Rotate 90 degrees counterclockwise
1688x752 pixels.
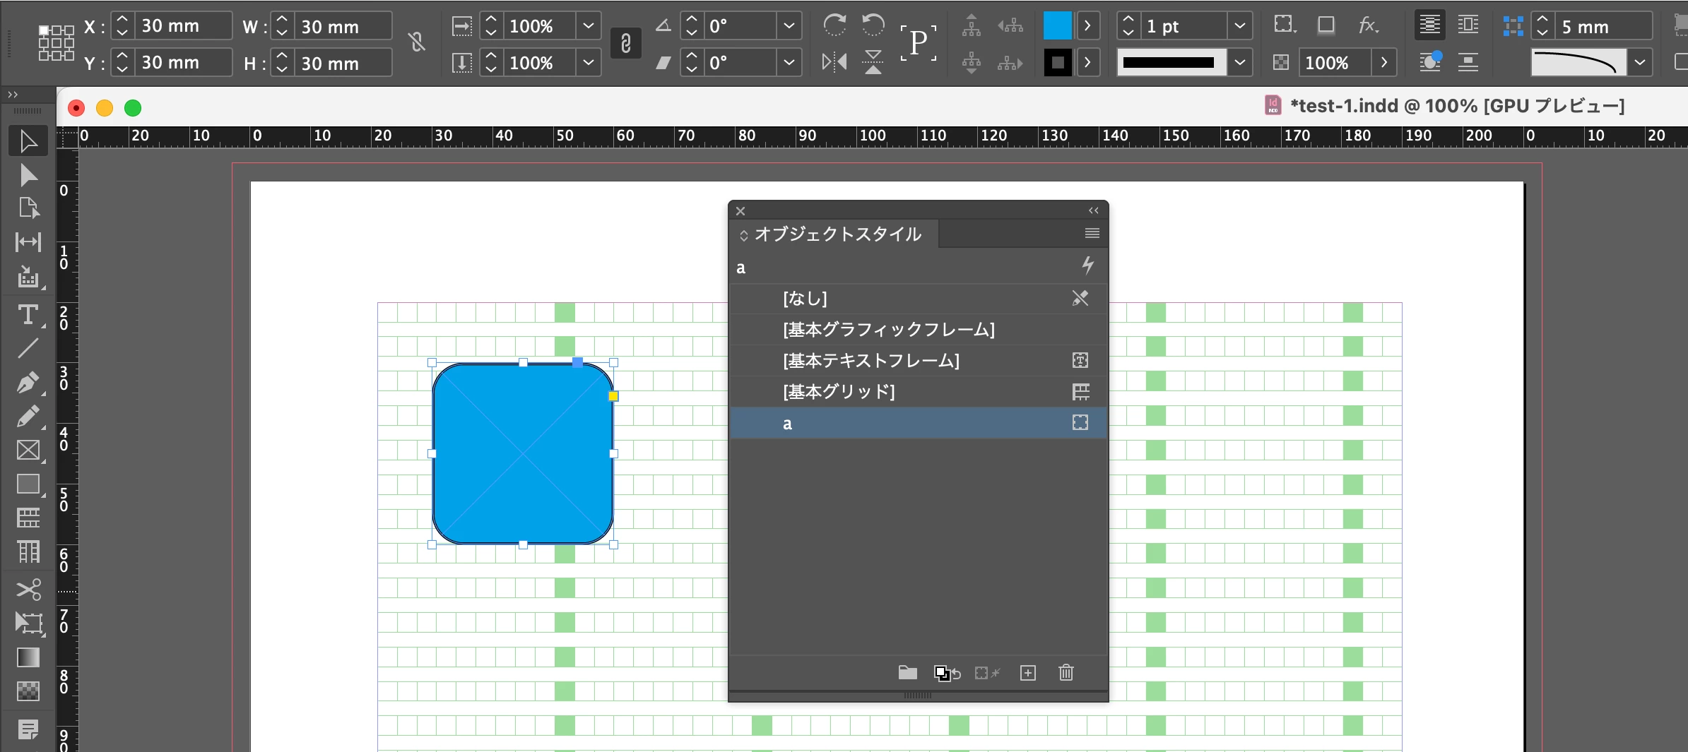873,25
